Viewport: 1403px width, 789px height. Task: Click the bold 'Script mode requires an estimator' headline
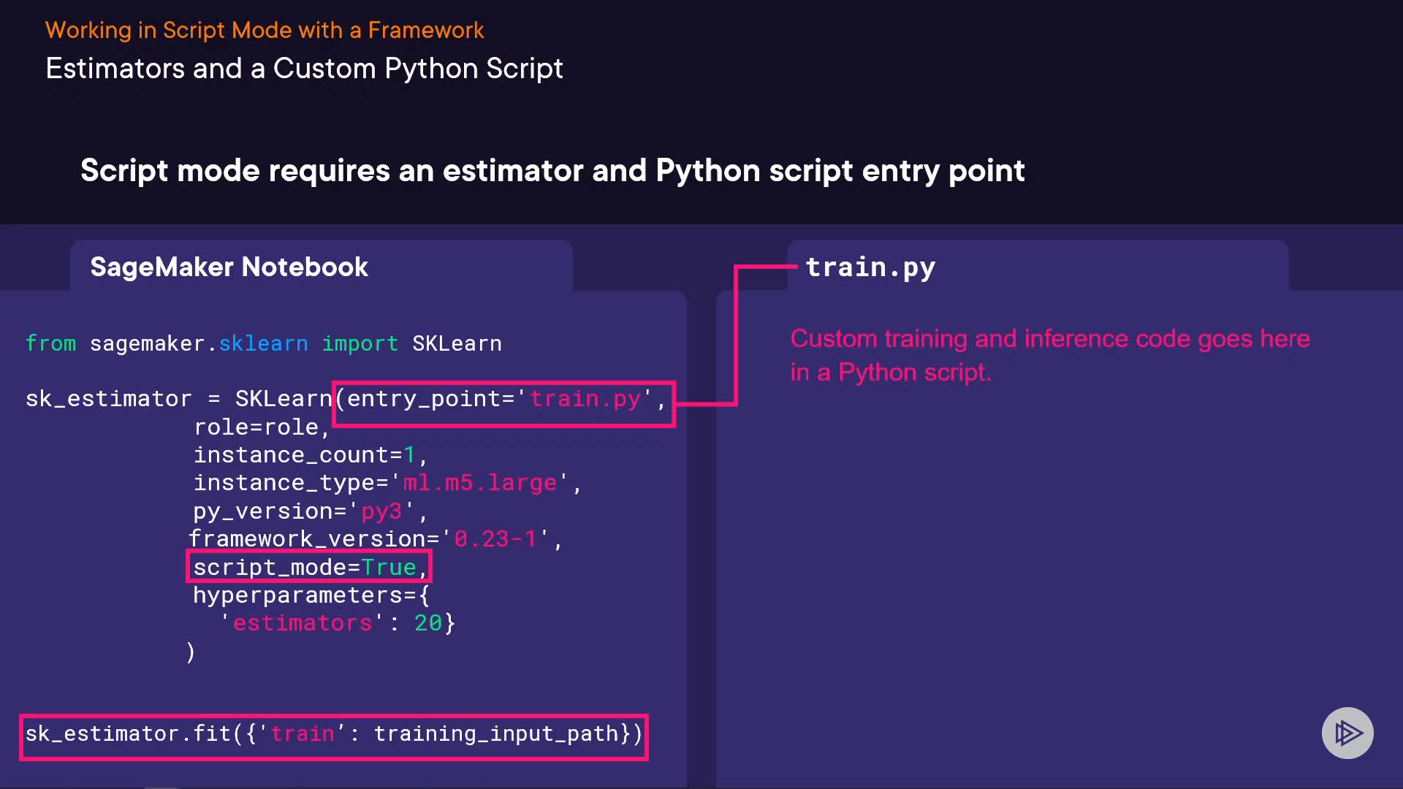(x=552, y=170)
